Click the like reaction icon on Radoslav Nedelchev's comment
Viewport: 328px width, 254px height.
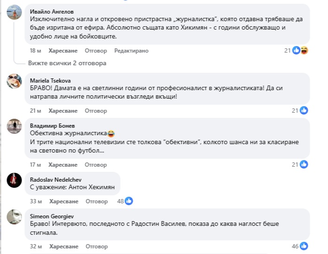point(129,201)
